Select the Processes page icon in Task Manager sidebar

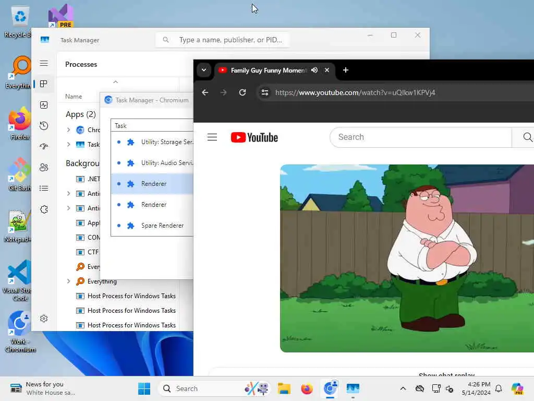pos(44,84)
